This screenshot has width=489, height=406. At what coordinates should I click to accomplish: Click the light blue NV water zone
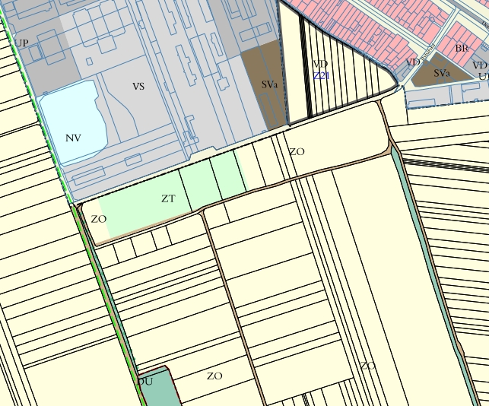70,122
